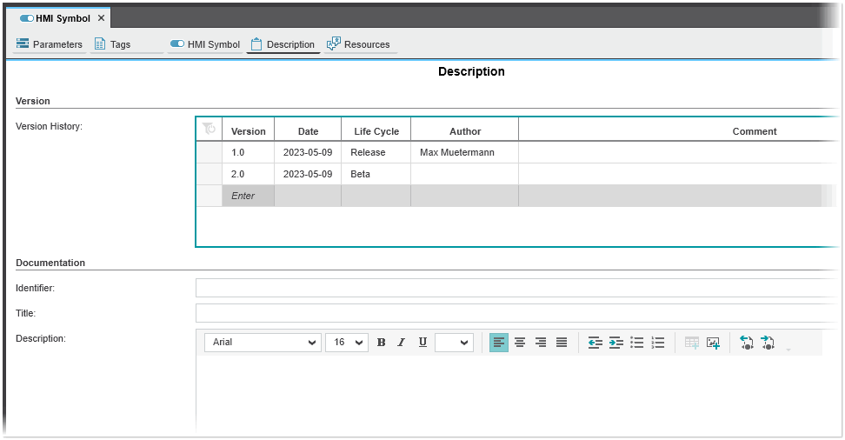This screenshot has width=845, height=440.
Task: Open the Resources tab
Action: (x=358, y=44)
